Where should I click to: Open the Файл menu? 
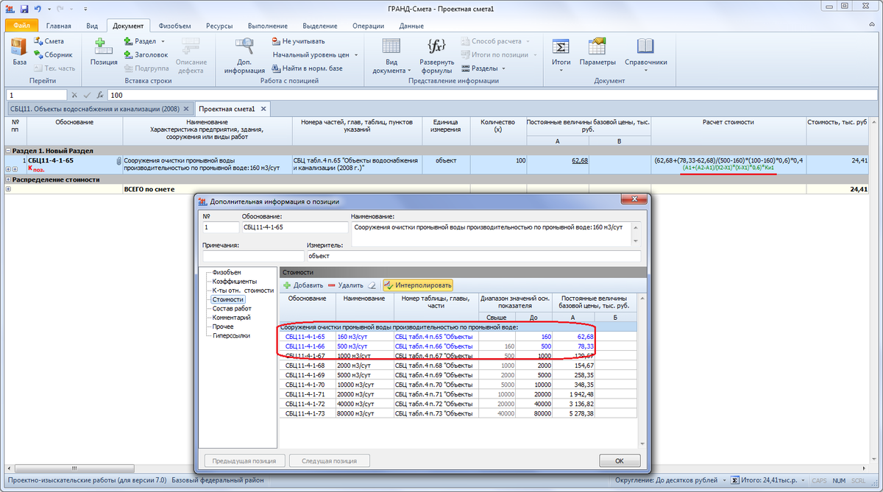click(21, 25)
